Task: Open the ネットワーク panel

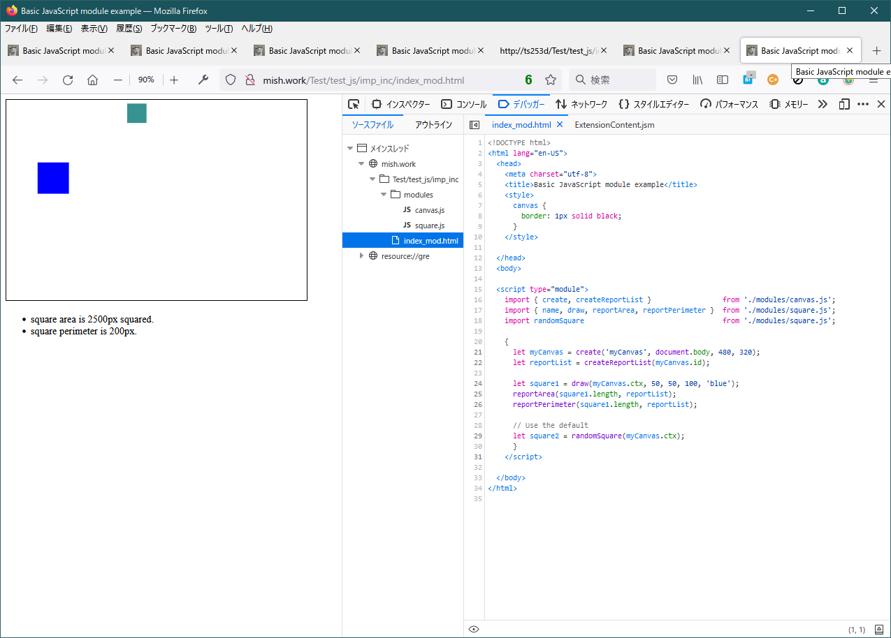Action: (581, 104)
